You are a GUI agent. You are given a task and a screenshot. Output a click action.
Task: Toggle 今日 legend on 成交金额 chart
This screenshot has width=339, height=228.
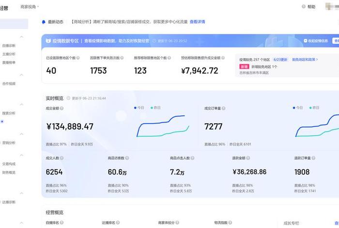click(x=139, y=108)
